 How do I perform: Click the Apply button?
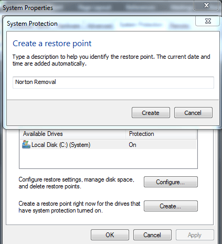point(195,235)
